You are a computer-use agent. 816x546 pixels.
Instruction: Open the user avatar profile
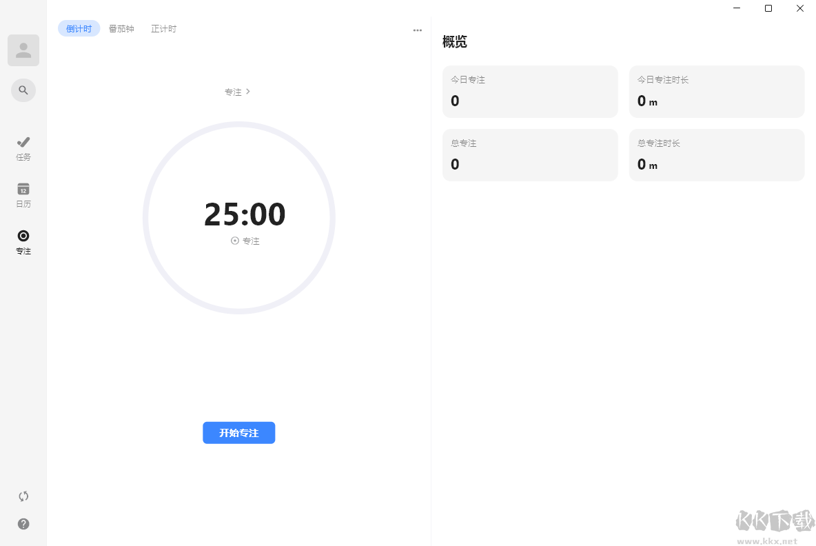pyautogui.click(x=23, y=50)
